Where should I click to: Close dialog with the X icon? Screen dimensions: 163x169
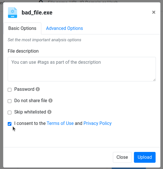click(x=154, y=12)
